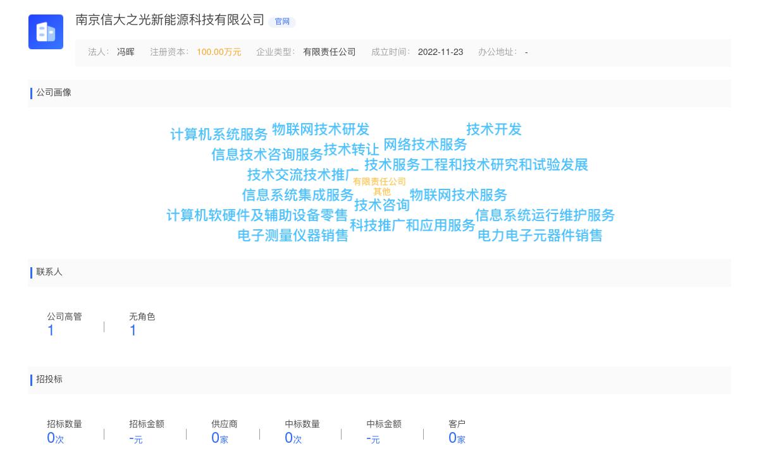Click 供应商 value 0家

click(x=219, y=438)
